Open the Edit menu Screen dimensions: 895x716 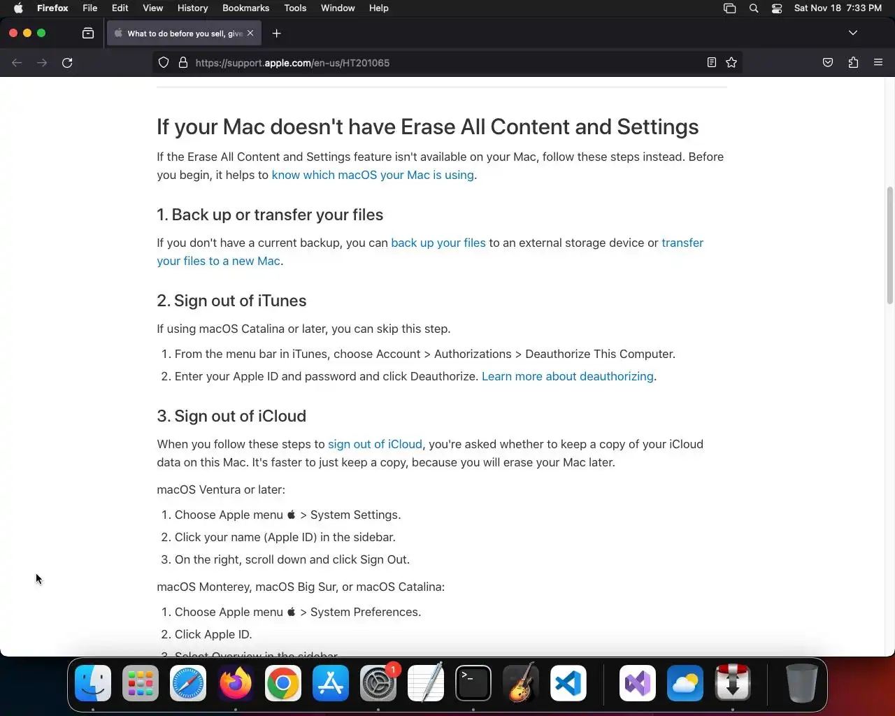(x=120, y=8)
